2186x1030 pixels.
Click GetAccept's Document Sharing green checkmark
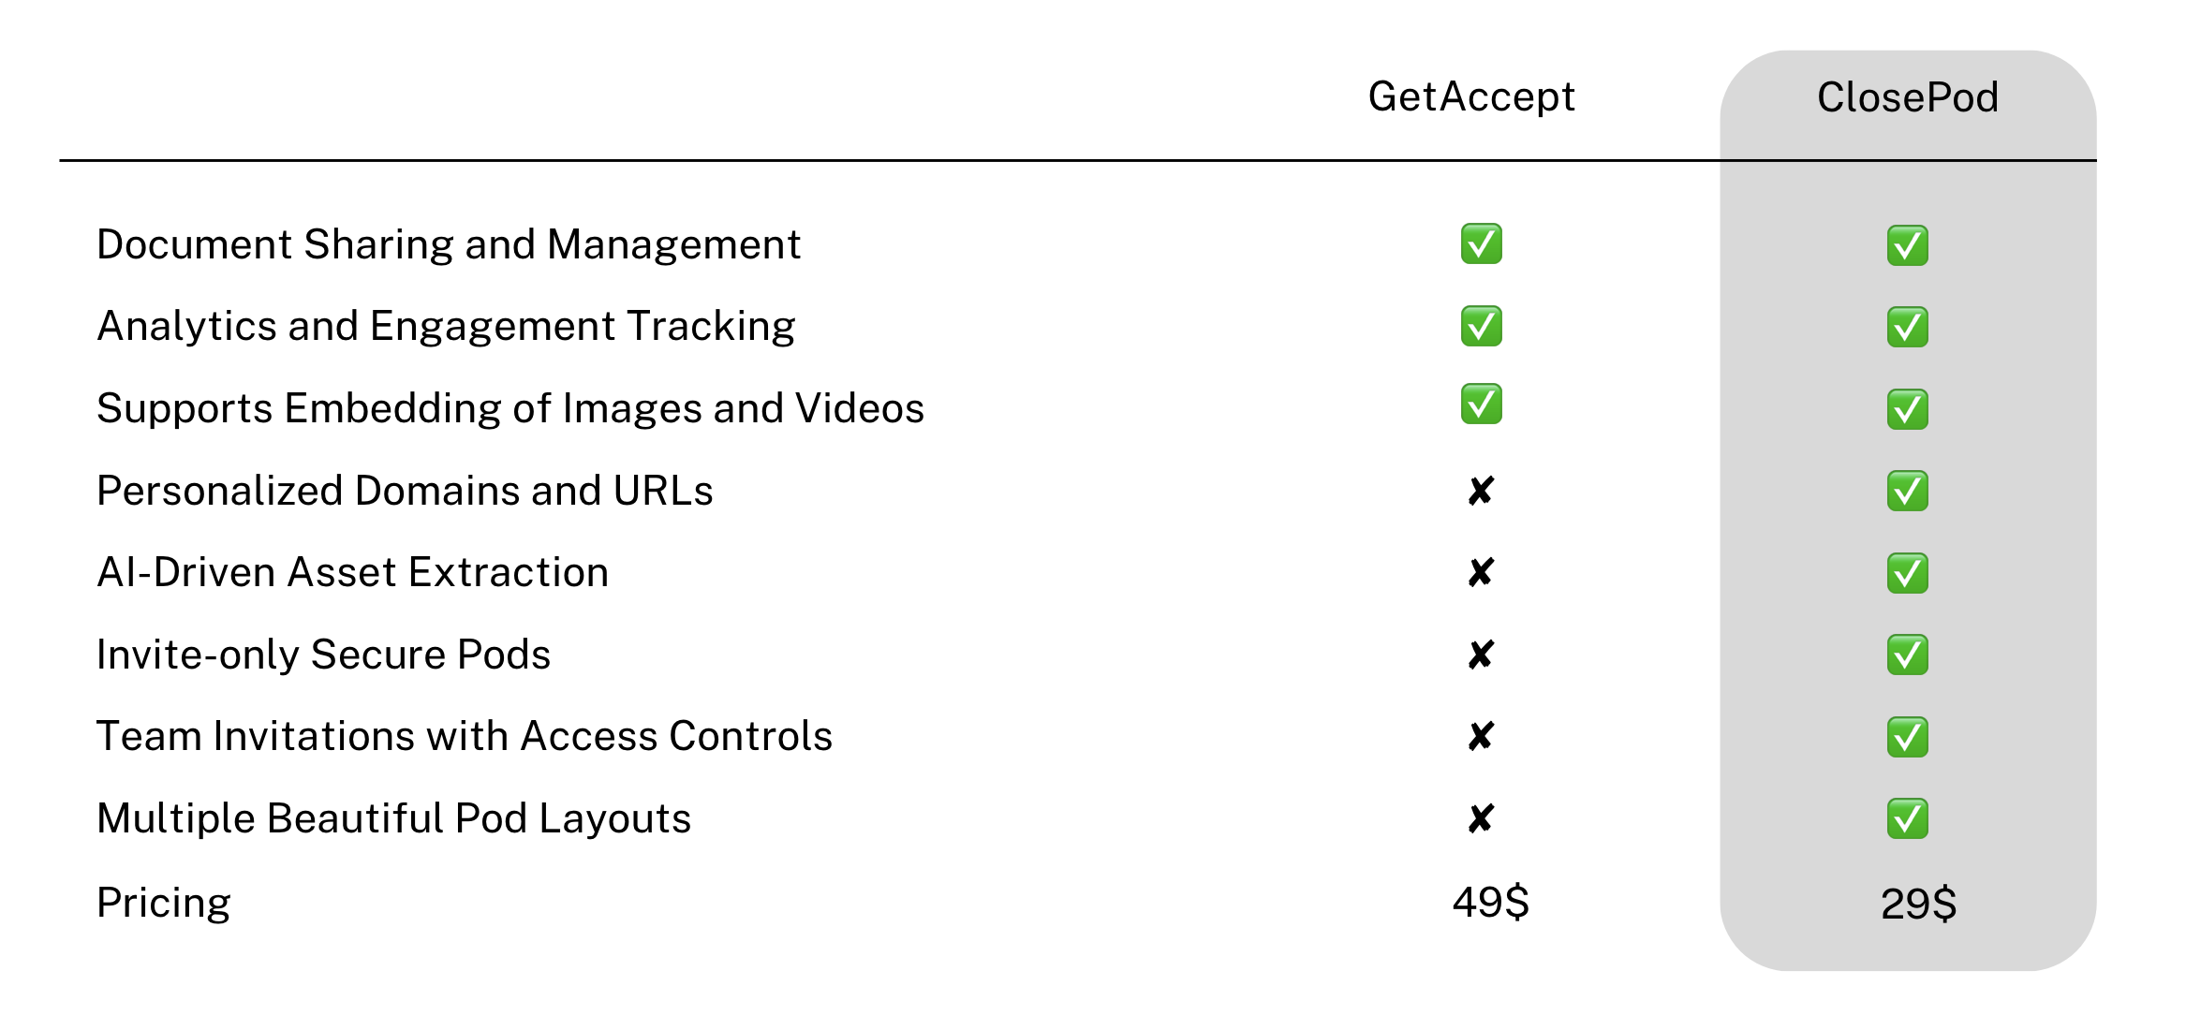tap(1481, 243)
